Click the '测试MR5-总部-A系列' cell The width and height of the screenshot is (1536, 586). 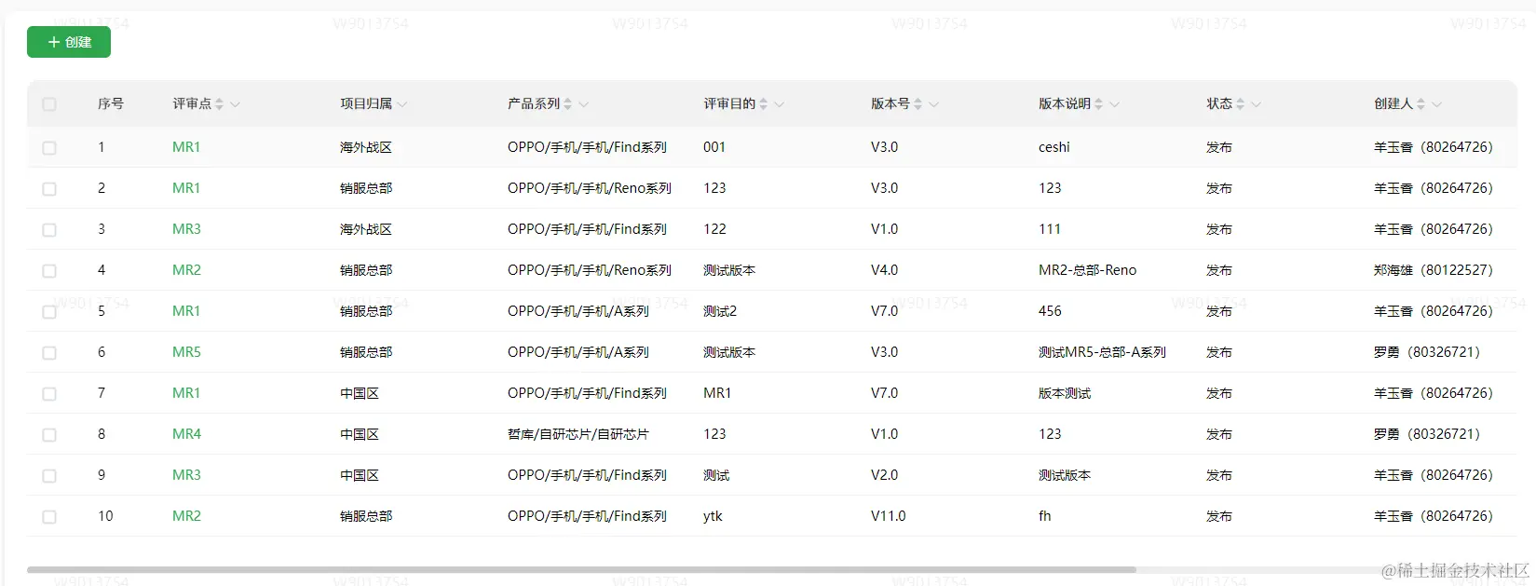[1102, 352]
